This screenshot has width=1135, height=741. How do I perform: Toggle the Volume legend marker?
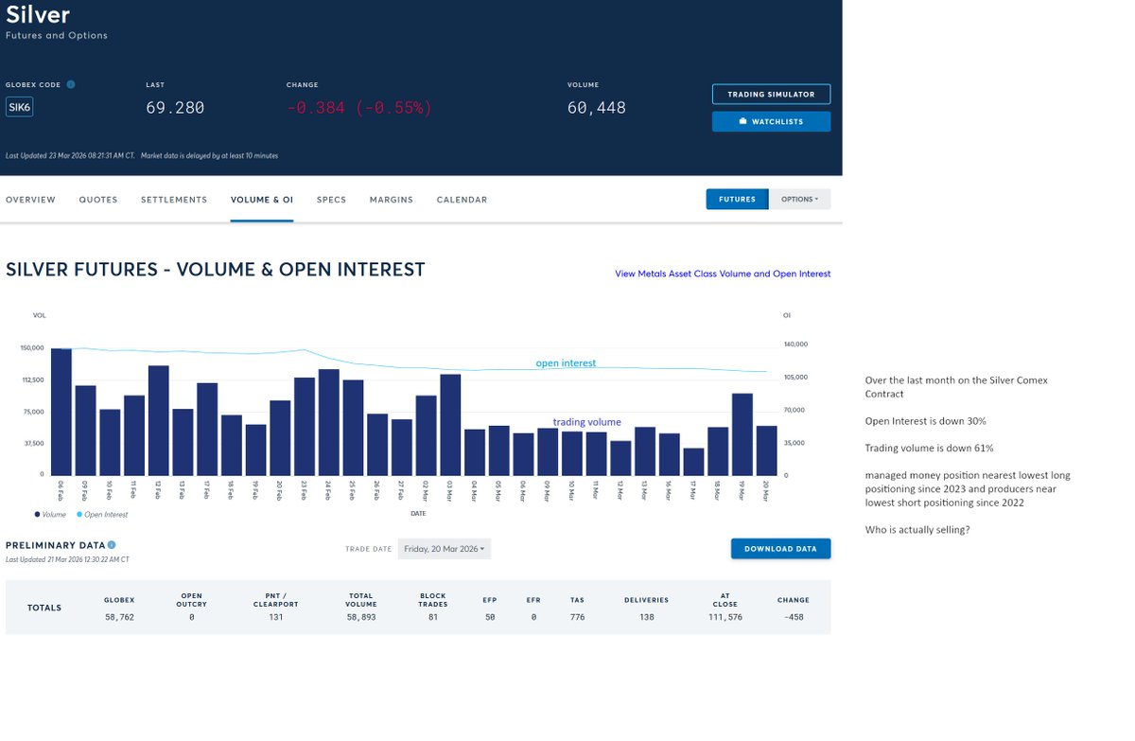(x=37, y=515)
